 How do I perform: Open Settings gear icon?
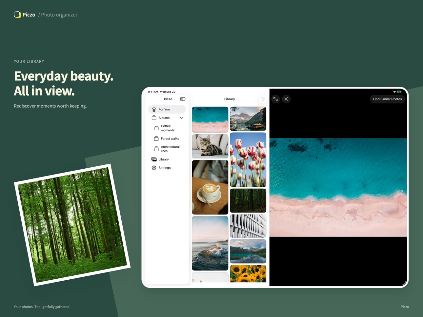(154, 168)
